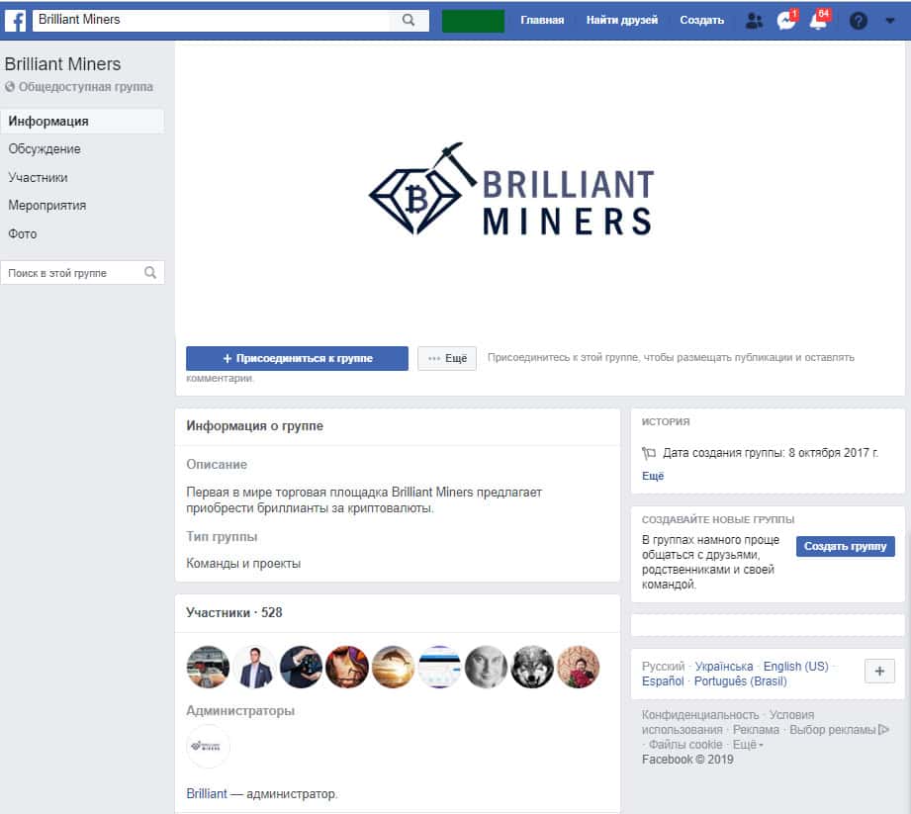The height and width of the screenshot is (814, 911).
Task: Open the first member avatar in the row
Action: (208, 667)
